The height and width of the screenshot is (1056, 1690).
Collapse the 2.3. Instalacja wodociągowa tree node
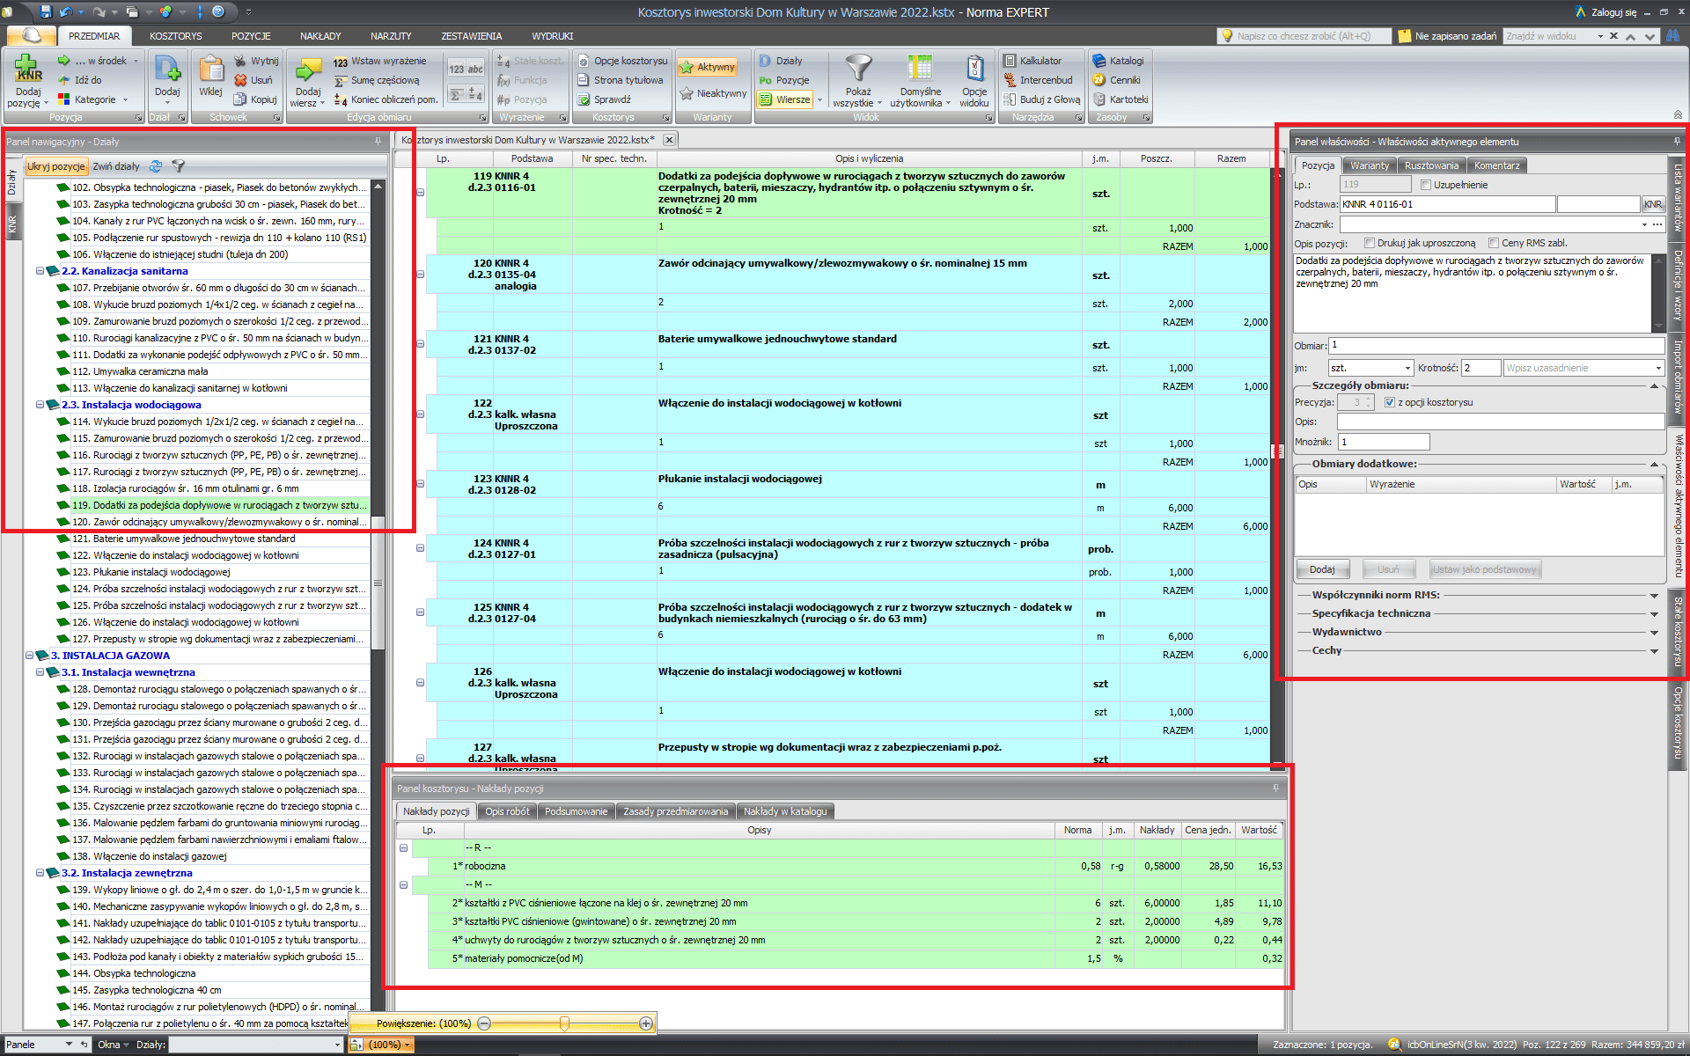pyautogui.click(x=40, y=405)
